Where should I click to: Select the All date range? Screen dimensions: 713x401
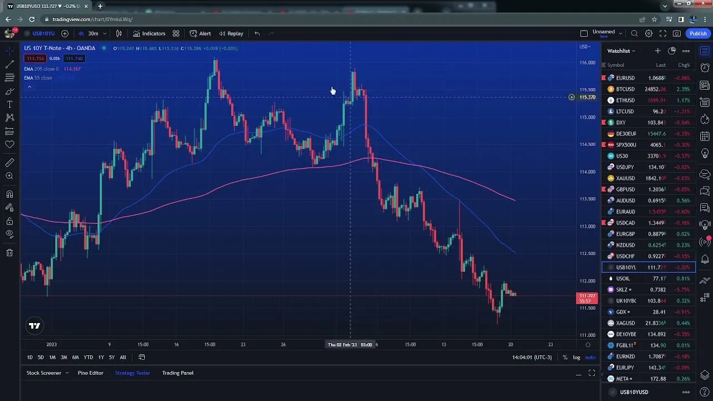tap(123, 357)
